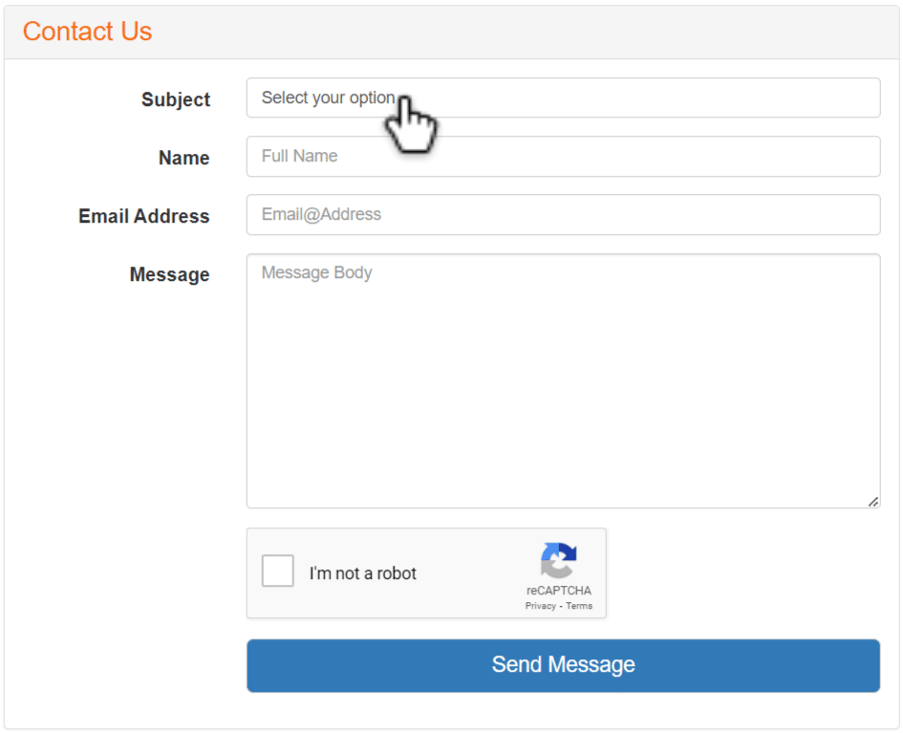Click the Full Name placeholder text
Screen dimensions: 903x733
299,156
